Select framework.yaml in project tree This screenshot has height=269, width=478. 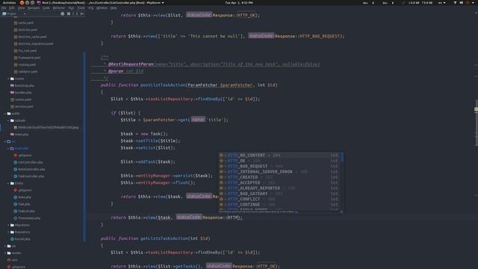coord(27,58)
